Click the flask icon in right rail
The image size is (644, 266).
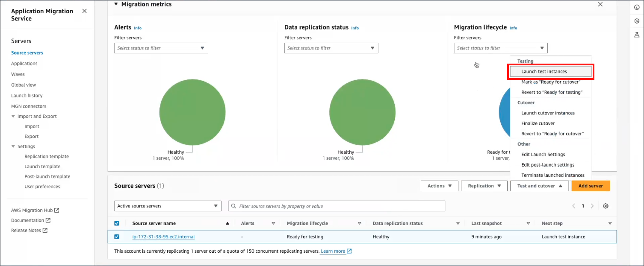[637, 35]
